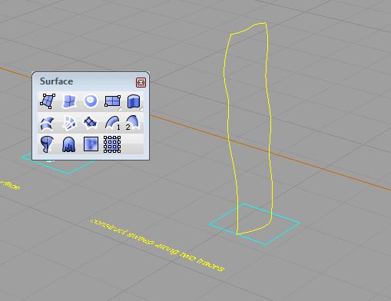Viewport: 391px width, 301px height.
Task: Expand the Extrude curve flyout triangle
Action: [x=141, y=109]
